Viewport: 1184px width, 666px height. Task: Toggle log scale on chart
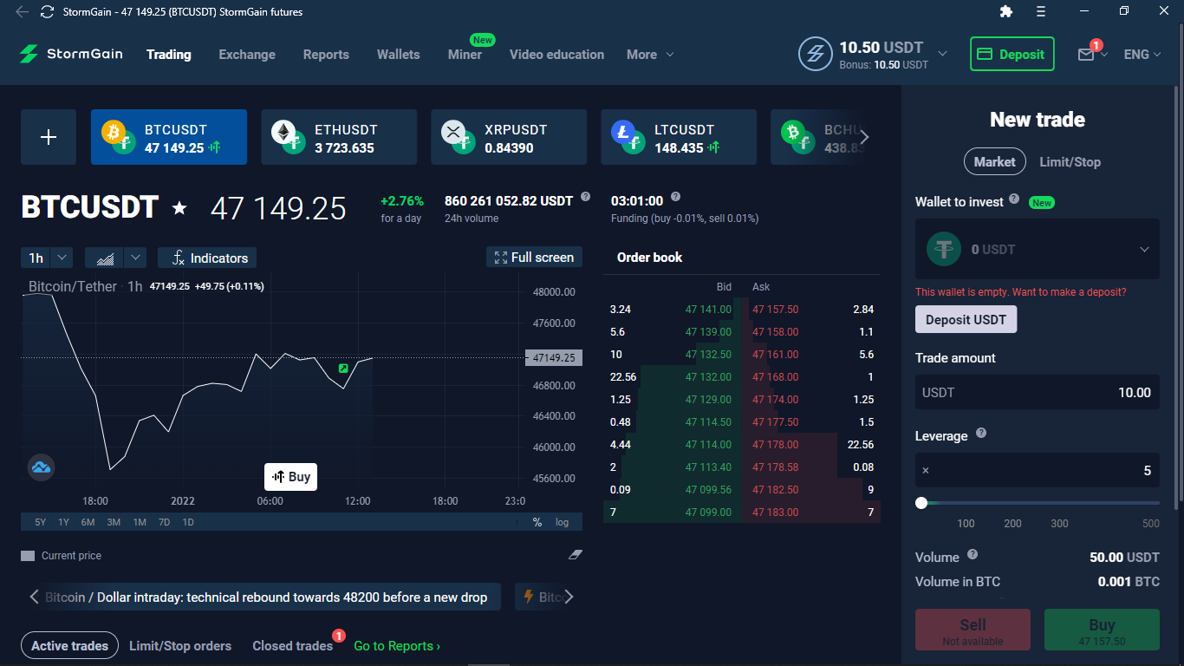tap(563, 522)
